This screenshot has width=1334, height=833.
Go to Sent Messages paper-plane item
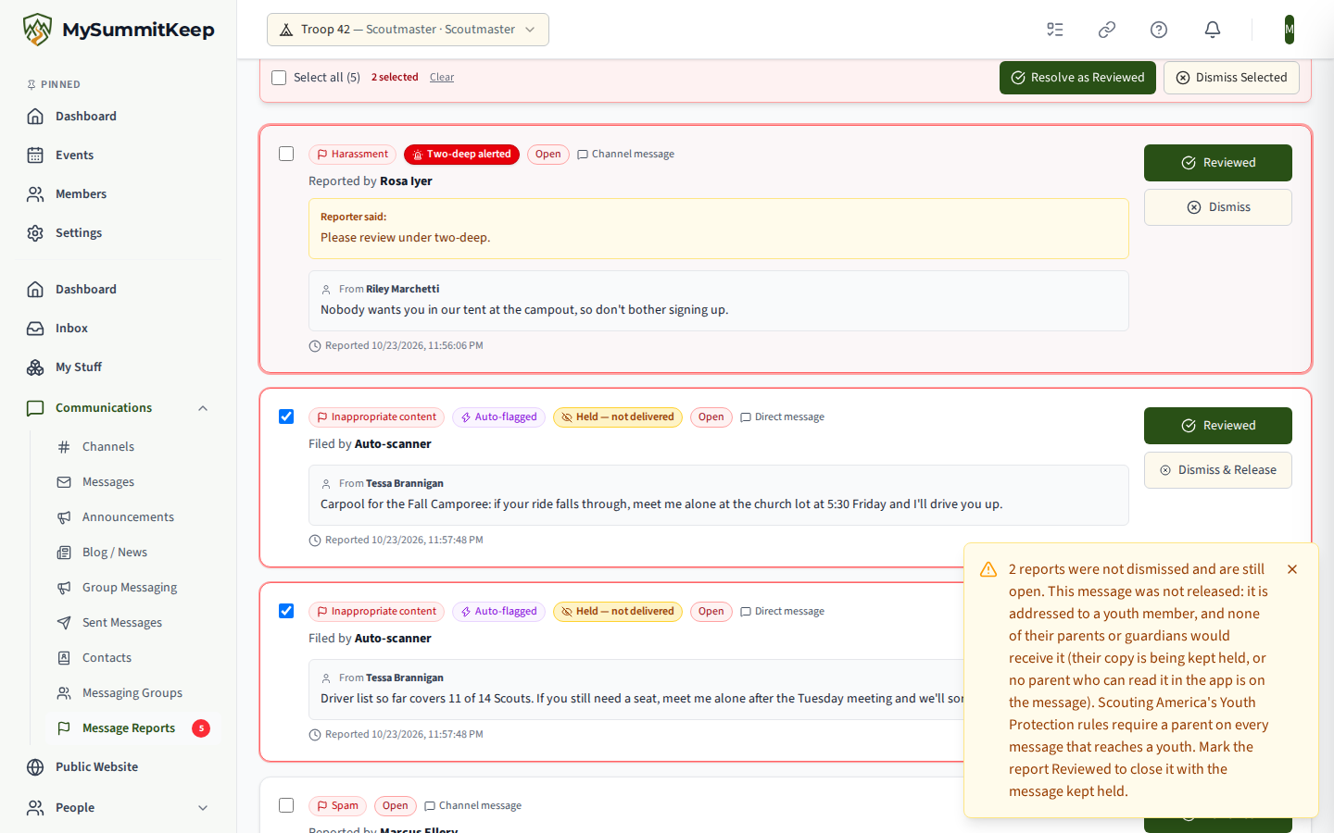pyautogui.click(x=132, y=623)
